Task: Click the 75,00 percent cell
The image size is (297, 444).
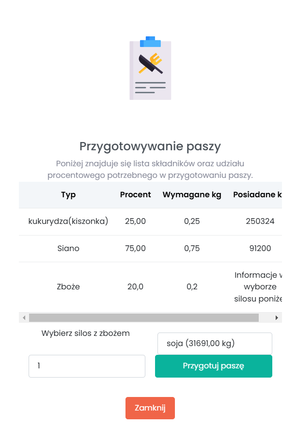Action: (x=135, y=249)
